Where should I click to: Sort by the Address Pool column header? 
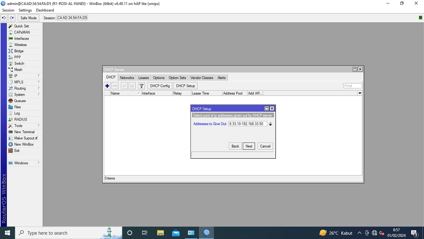point(234,93)
